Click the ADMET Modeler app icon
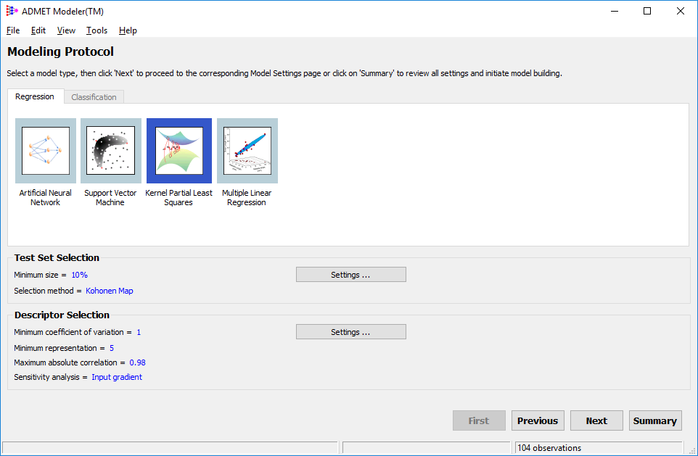The height and width of the screenshot is (456, 698). click(x=12, y=11)
